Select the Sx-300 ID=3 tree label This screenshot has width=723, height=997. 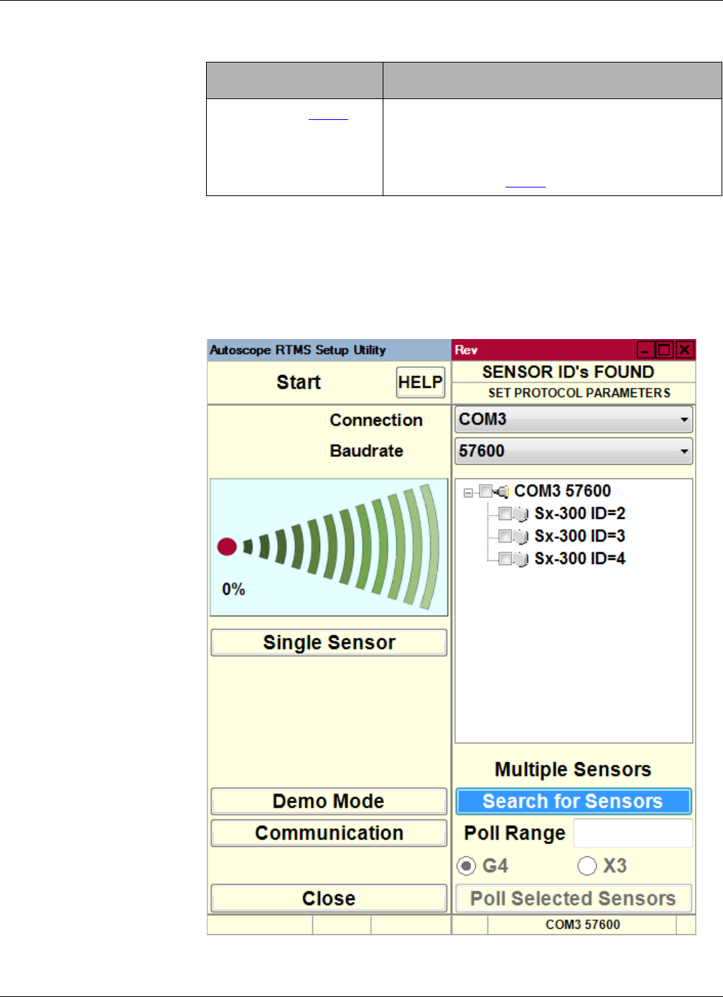(x=580, y=536)
